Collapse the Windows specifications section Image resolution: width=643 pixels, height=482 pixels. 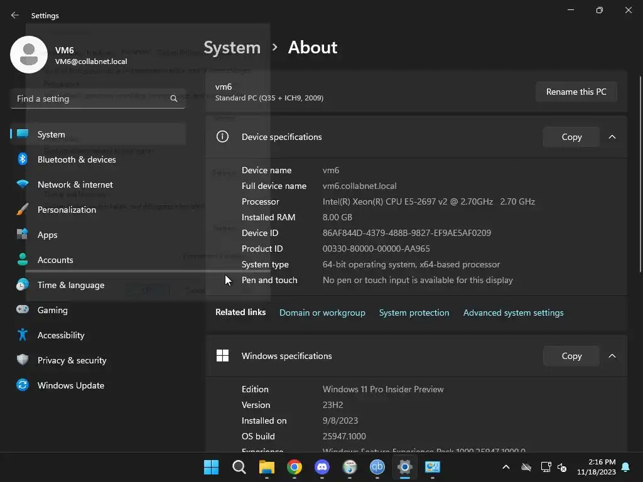tap(612, 356)
